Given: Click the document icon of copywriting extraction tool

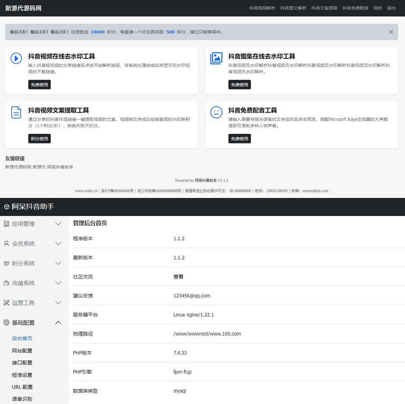Looking at the screenshot, I should [x=16, y=112].
